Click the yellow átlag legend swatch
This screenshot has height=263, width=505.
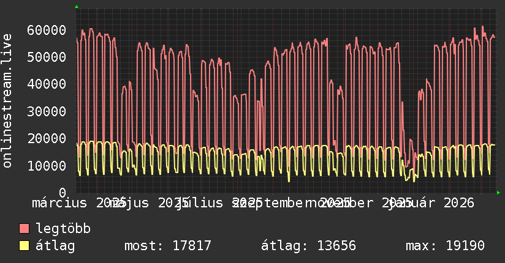(x=24, y=245)
